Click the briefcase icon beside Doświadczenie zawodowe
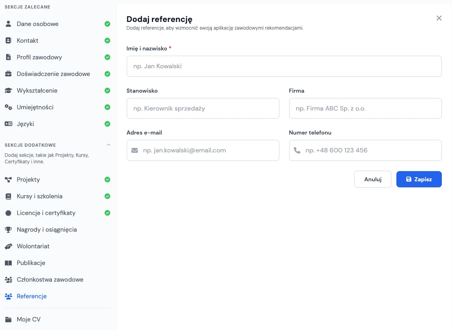 (9, 74)
